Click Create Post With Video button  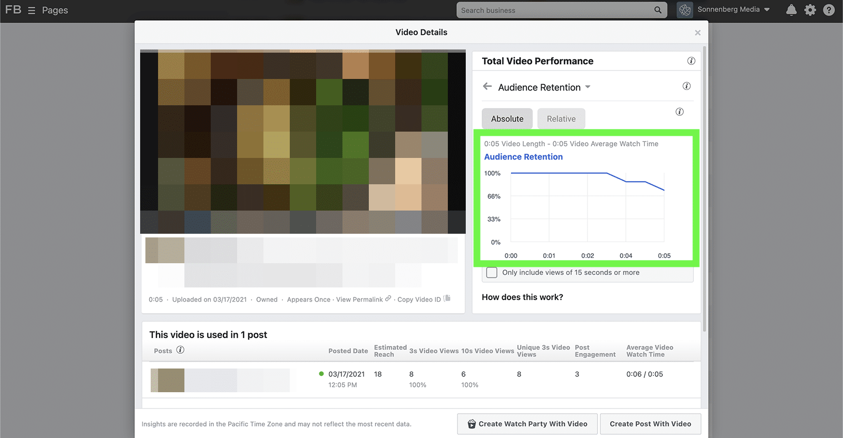pos(650,424)
